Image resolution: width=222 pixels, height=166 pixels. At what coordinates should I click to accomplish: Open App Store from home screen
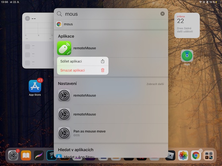point(35,86)
